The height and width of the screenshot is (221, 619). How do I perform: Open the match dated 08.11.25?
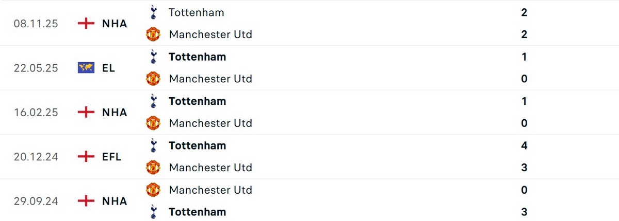coord(36,24)
